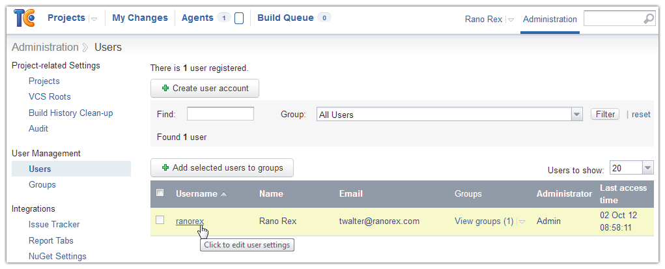Click the TeamCity logo icon
This screenshot has width=665, height=269.
tap(24, 18)
